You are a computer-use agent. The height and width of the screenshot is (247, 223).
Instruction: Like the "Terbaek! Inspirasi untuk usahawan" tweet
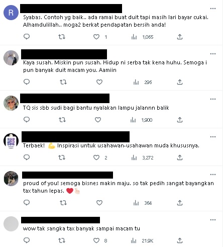pyautogui.click(x=96, y=157)
